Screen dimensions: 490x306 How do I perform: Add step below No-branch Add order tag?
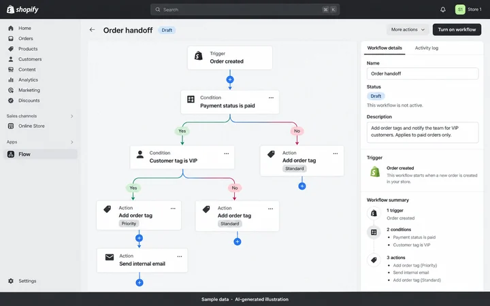click(x=302, y=186)
